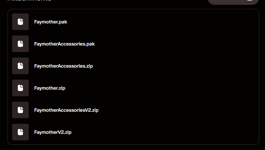
Task: Click the file icon next to FaymotherV2.zip
Action: [x=20, y=132]
